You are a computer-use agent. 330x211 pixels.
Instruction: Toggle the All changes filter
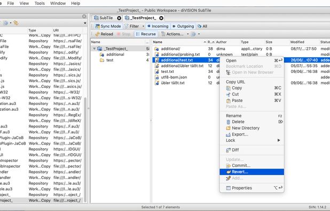202,26
